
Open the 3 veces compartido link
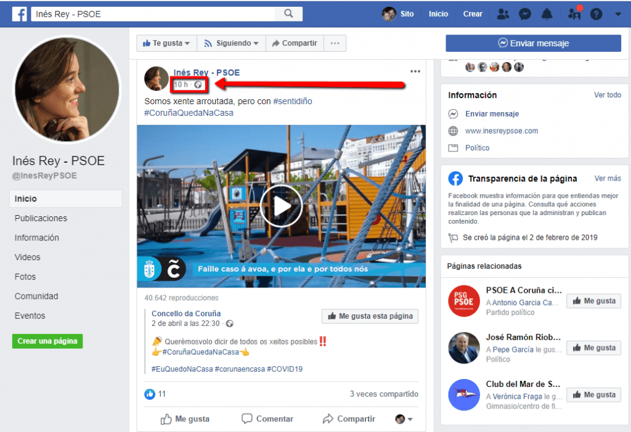384,394
